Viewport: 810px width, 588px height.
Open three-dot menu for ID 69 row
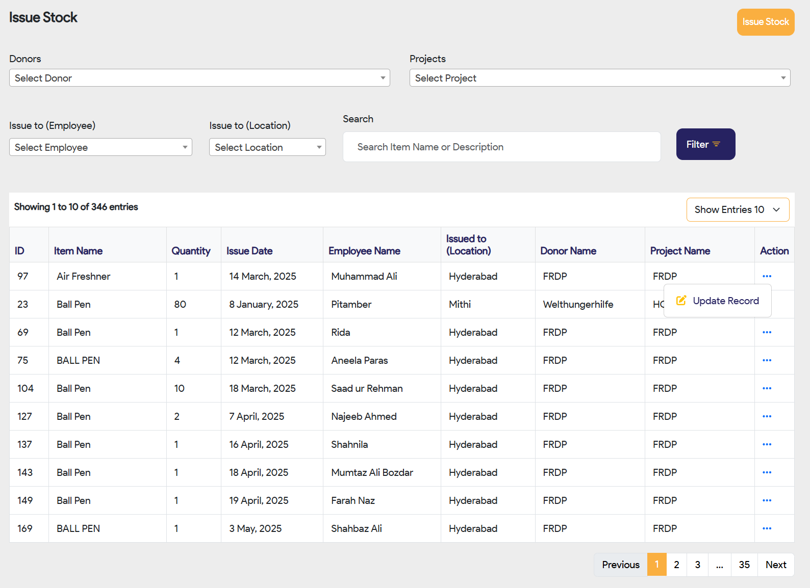pyautogui.click(x=767, y=332)
